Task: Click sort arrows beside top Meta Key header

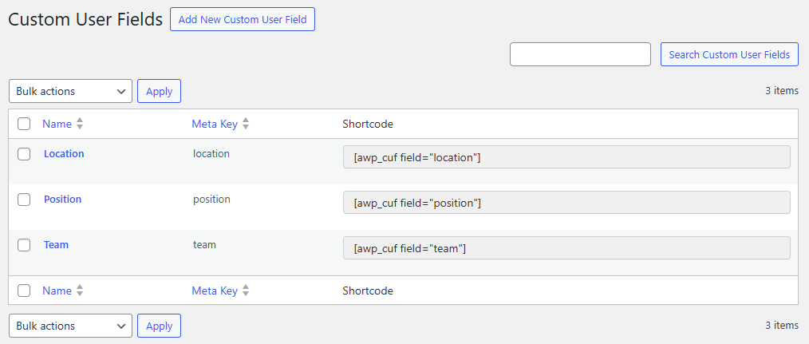Action: pyautogui.click(x=246, y=125)
